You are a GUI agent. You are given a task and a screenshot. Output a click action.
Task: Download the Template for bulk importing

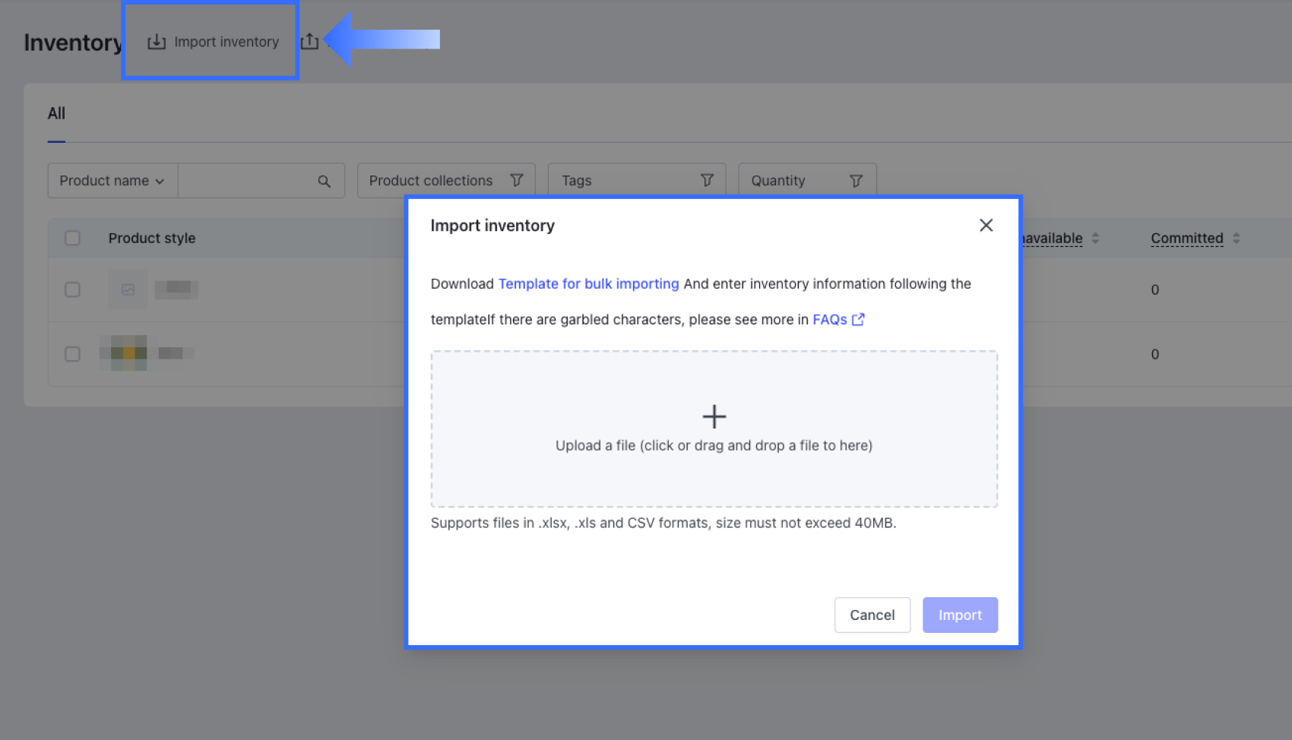click(588, 283)
